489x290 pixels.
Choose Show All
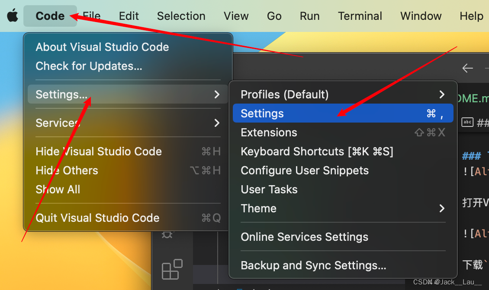(x=128, y=189)
